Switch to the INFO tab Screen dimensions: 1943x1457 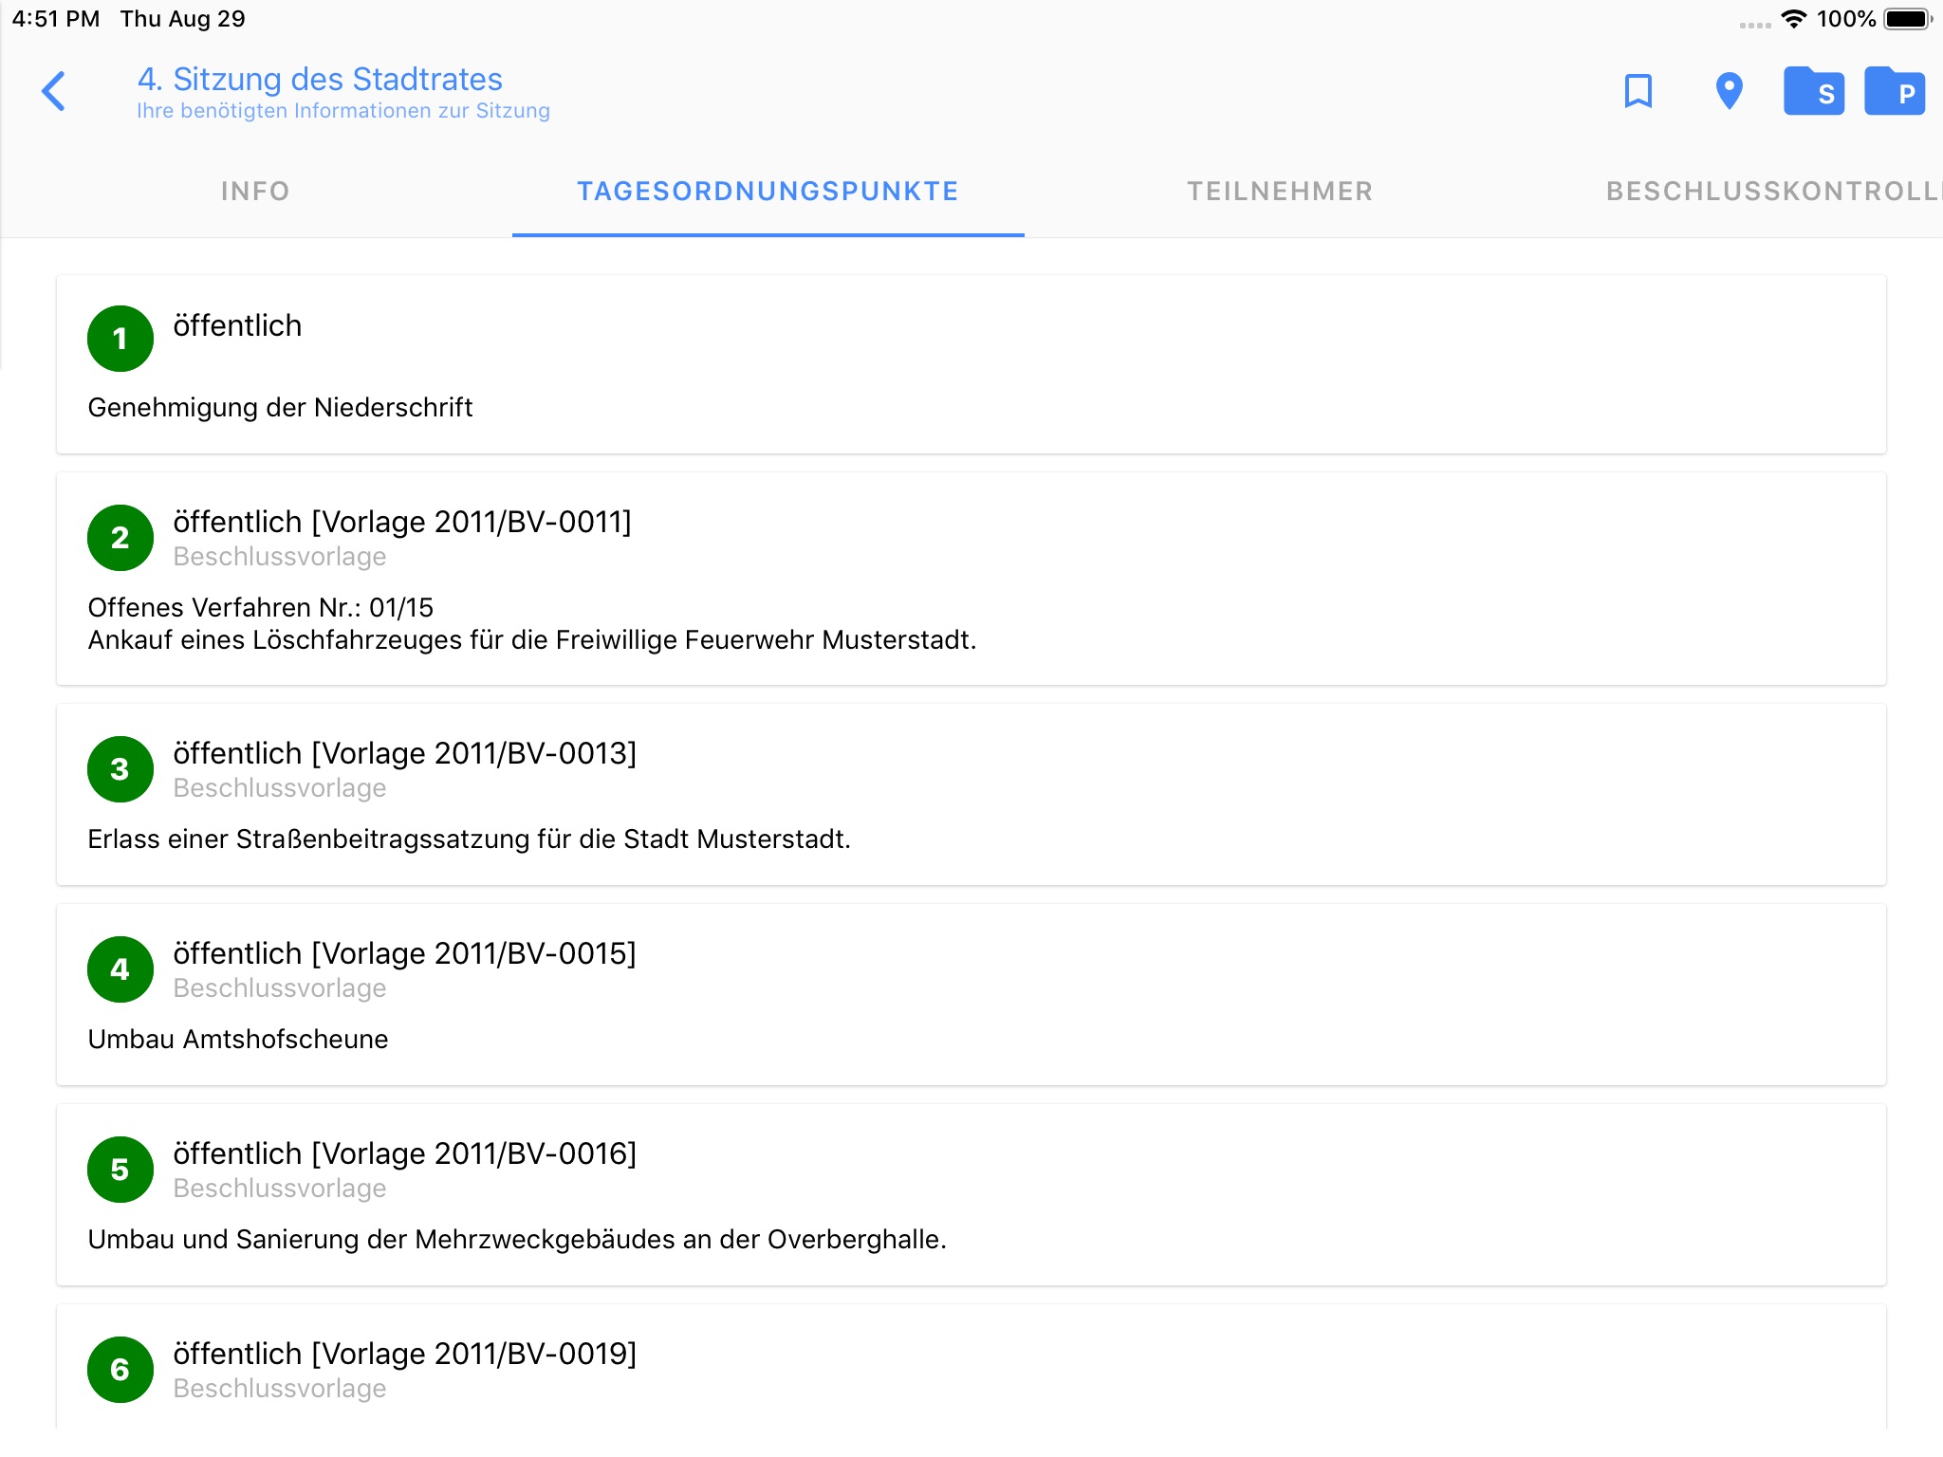(x=255, y=192)
